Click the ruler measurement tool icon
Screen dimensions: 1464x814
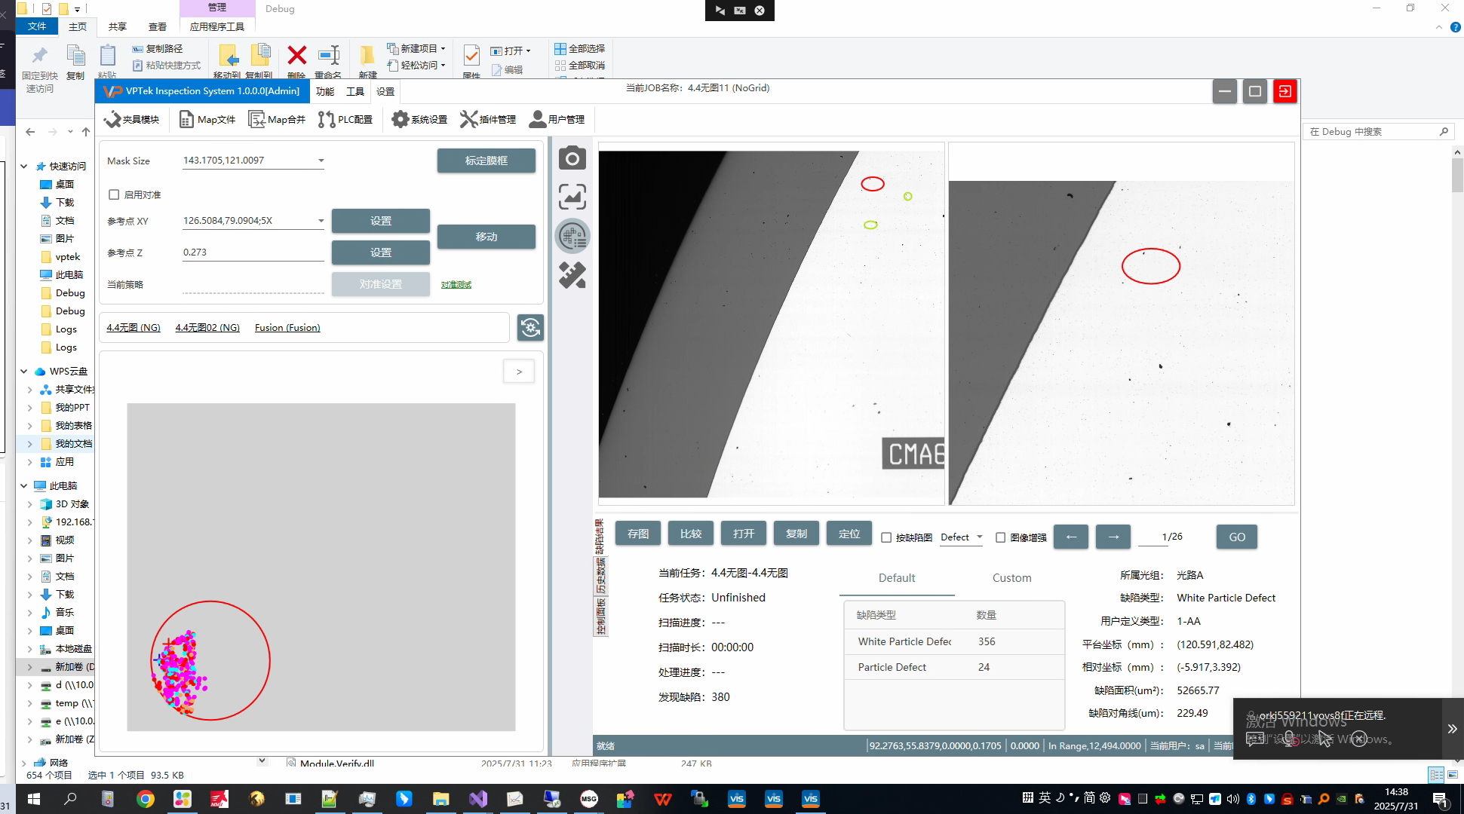coord(572,275)
